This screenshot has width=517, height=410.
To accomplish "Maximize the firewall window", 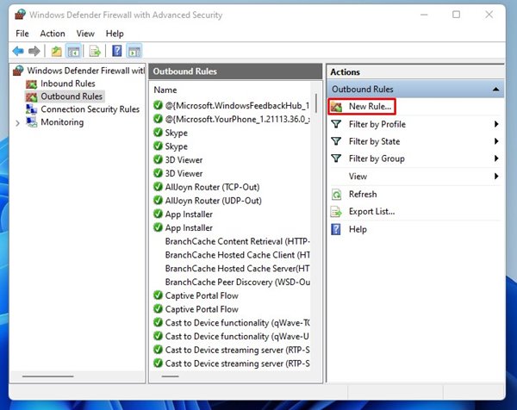I will point(457,15).
